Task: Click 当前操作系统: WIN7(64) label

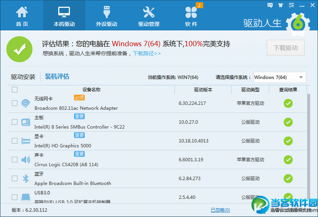Action: pos(173,77)
